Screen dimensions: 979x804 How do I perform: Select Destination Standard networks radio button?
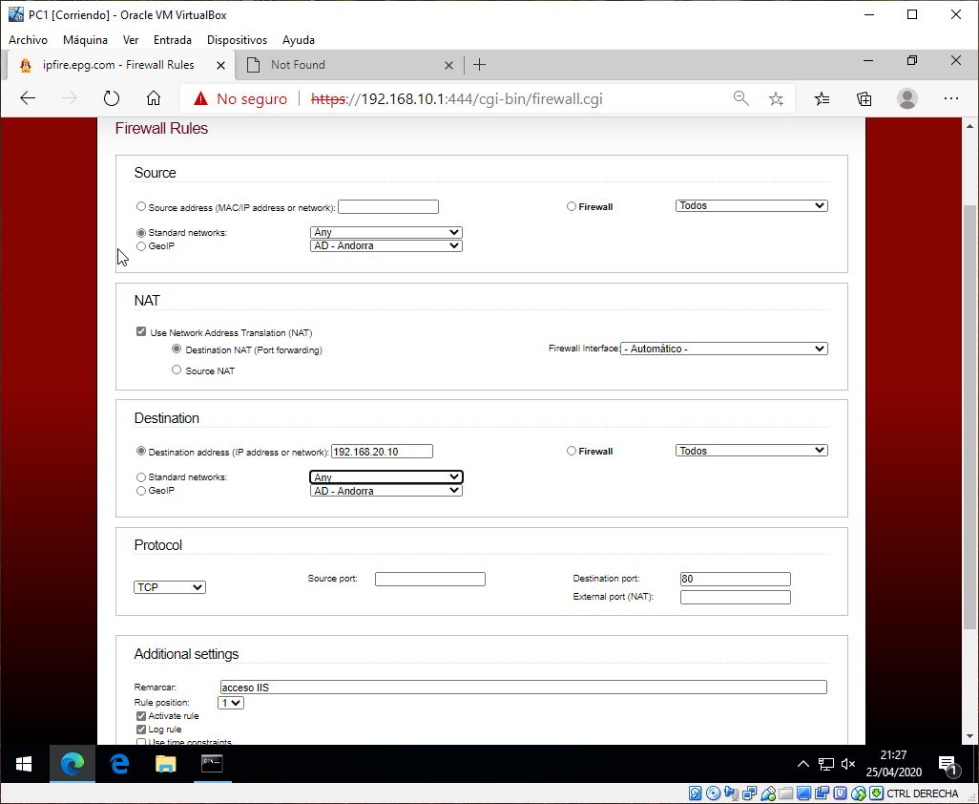coord(141,477)
